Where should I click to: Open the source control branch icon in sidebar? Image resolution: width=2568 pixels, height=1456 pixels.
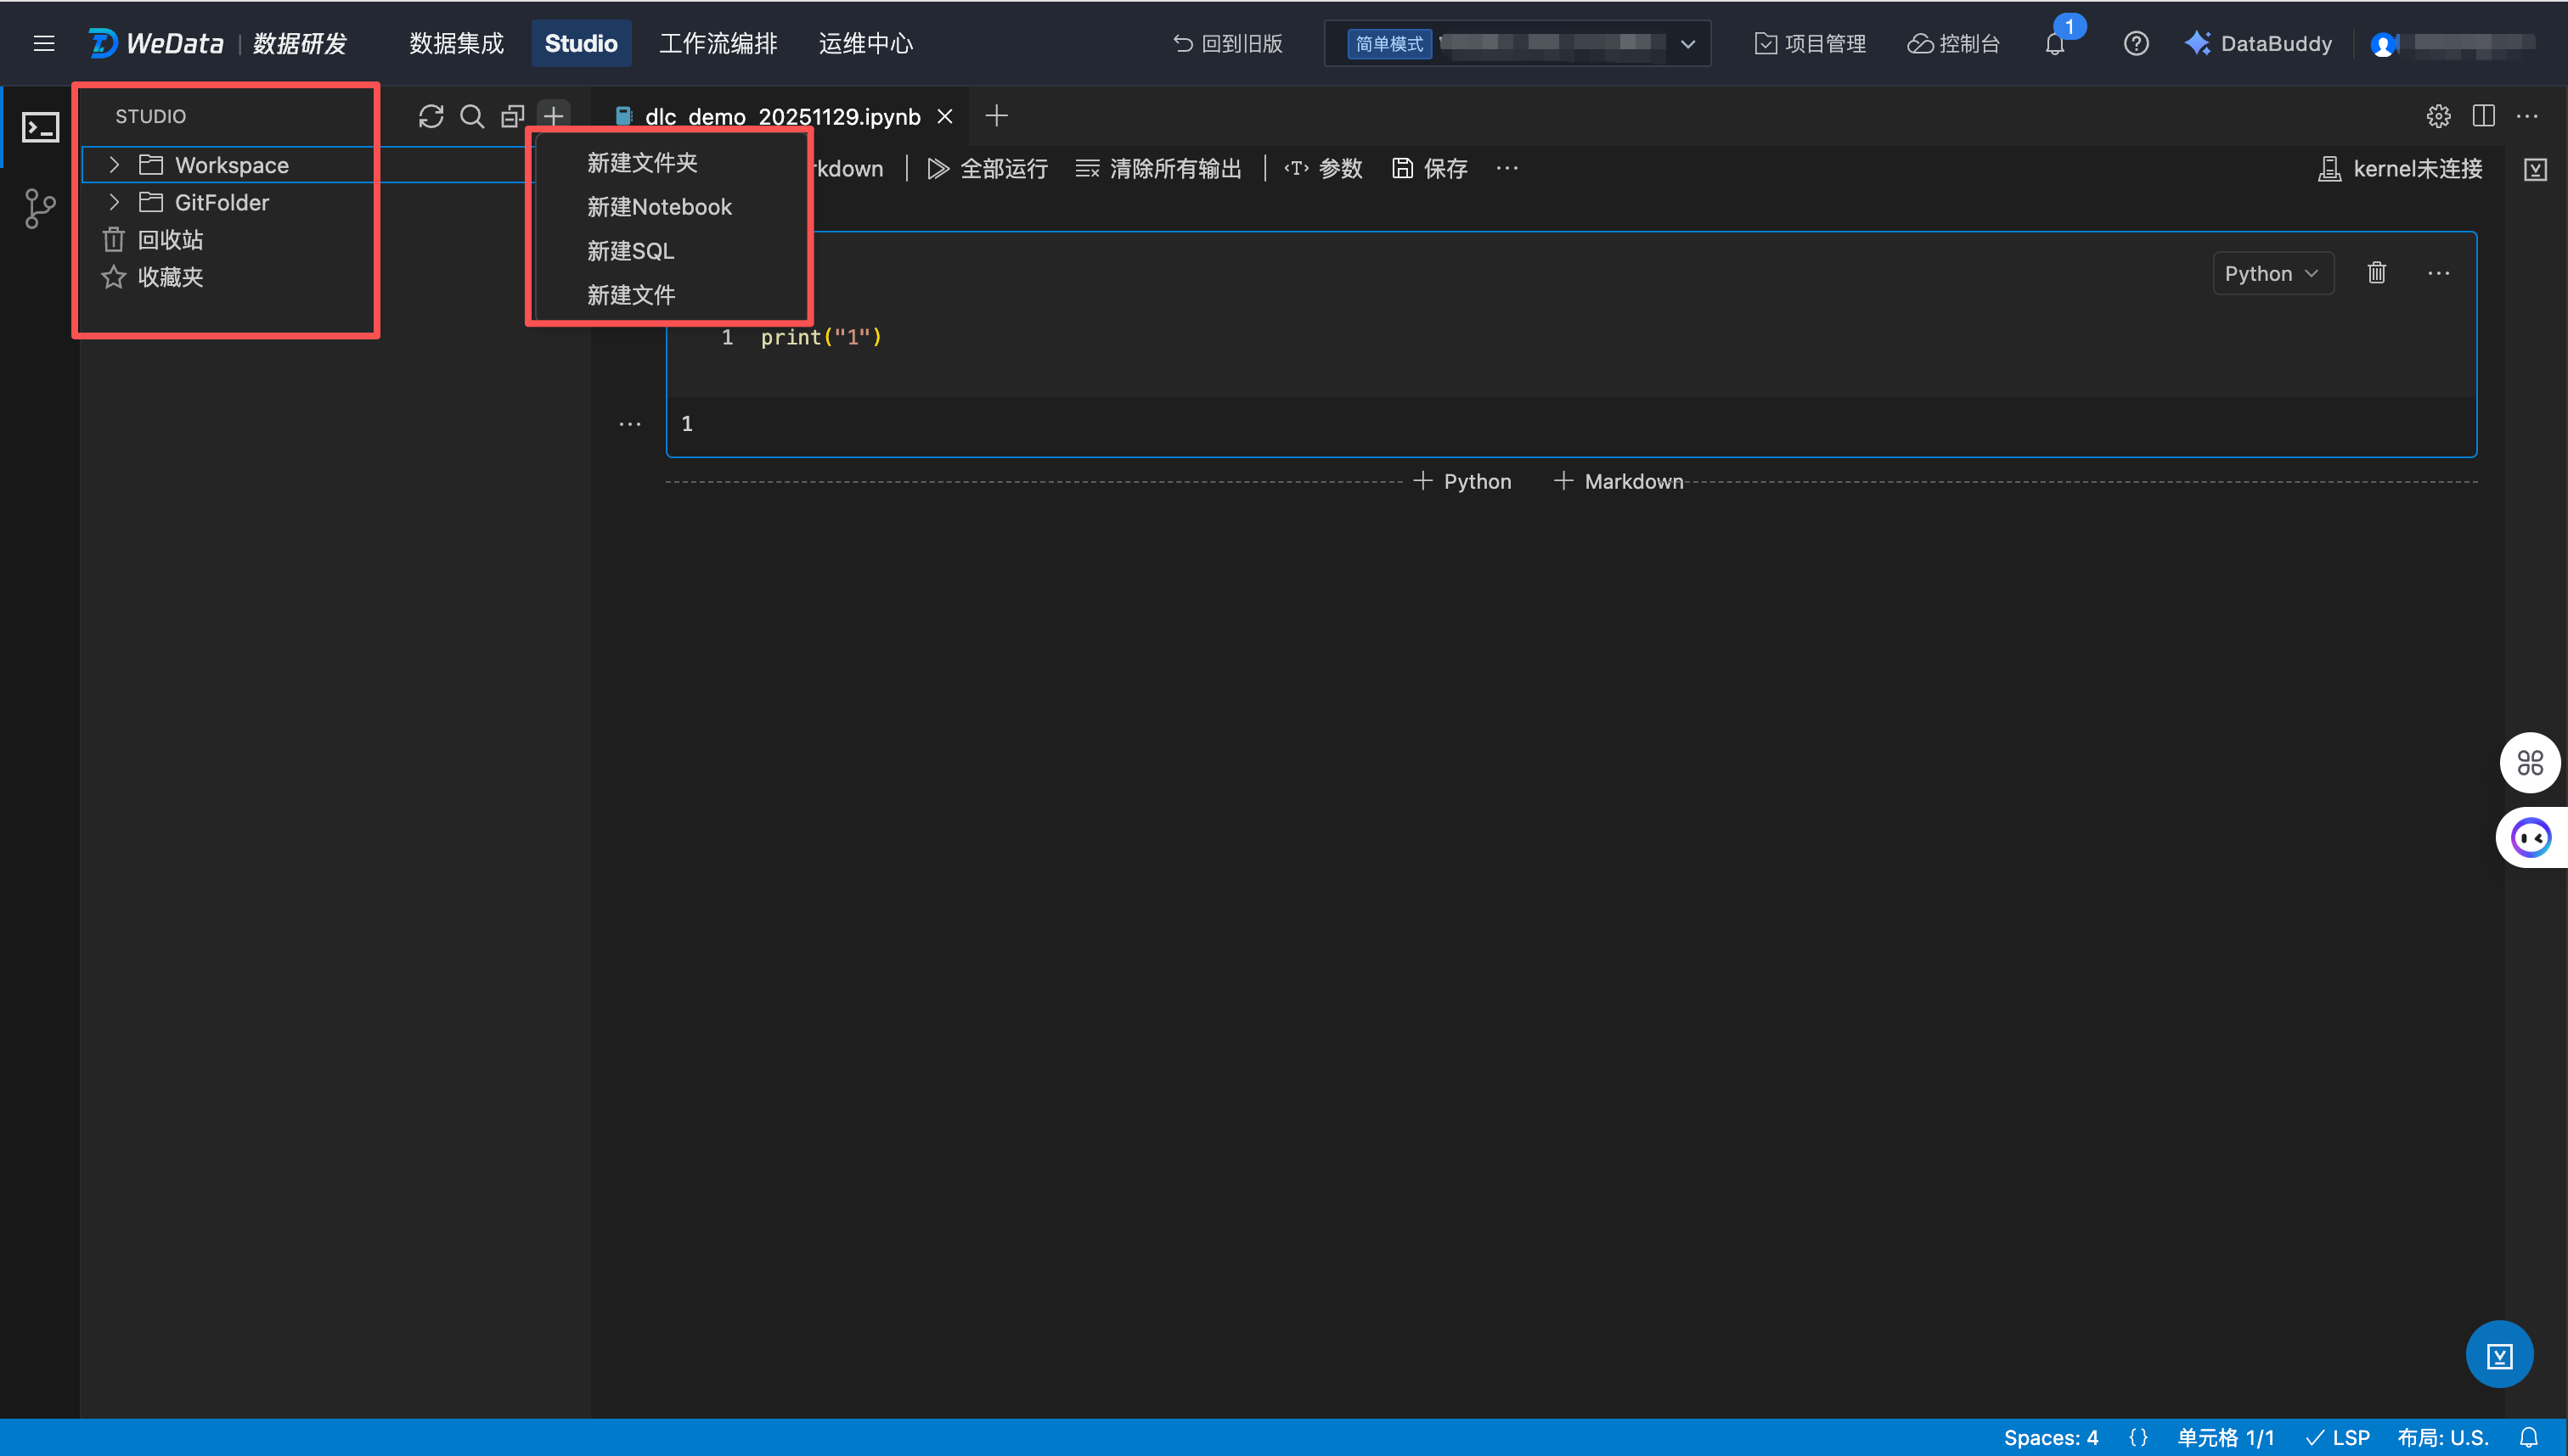pyautogui.click(x=40, y=209)
